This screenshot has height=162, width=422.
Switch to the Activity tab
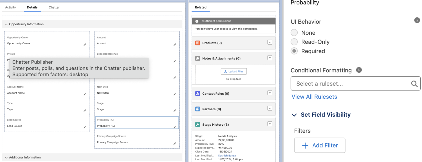(x=10, y=7)
